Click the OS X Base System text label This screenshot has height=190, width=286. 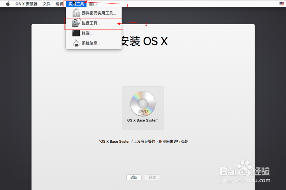142,120
